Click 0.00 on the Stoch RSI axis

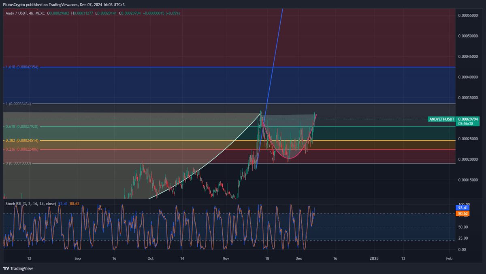(463, 250)
